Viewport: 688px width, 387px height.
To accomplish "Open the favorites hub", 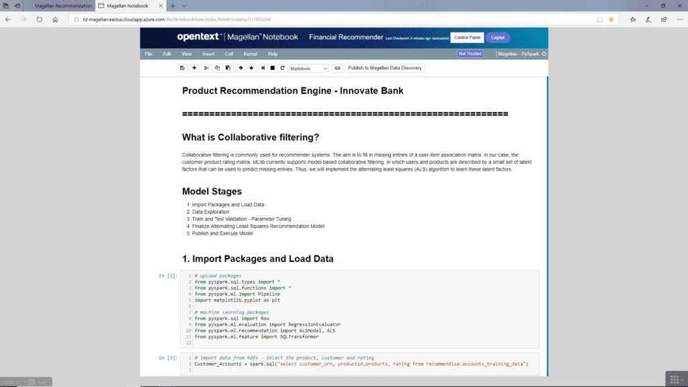I will [x=633, y=19].
